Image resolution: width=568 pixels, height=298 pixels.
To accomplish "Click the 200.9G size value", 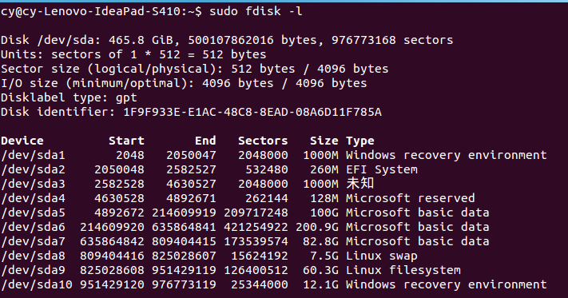I will 317,227.
